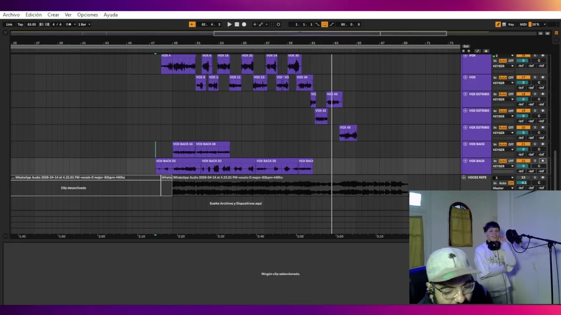Open the Crear menu
The image size is (561, 315).
(53, 14)
